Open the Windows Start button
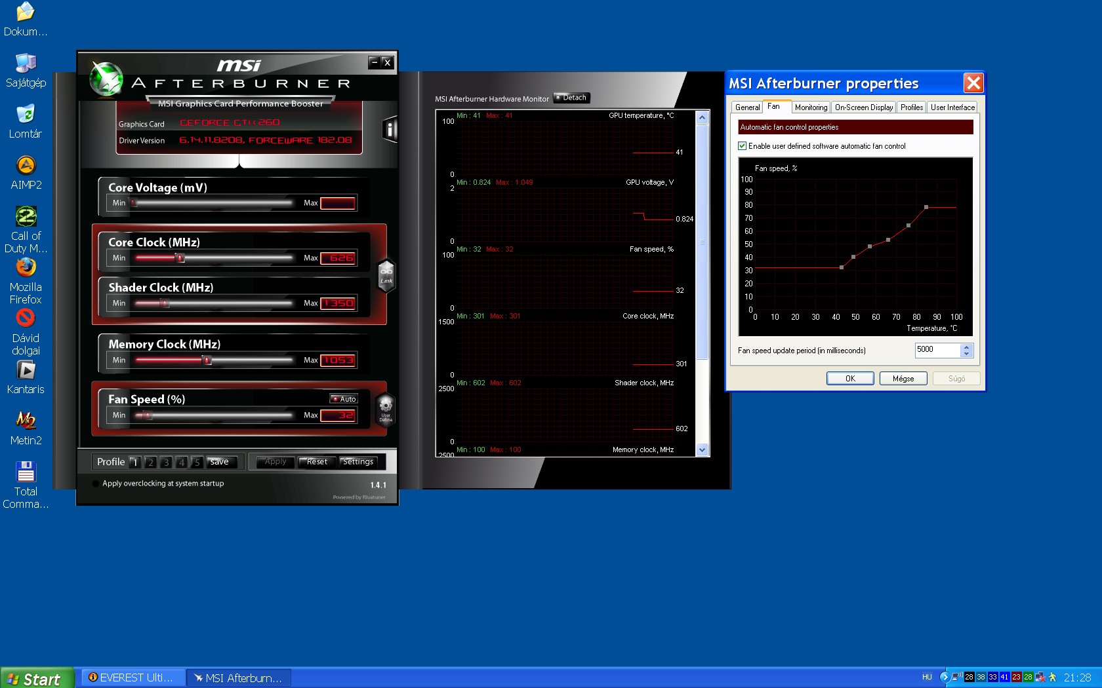Viewport: 1102px width, 688px height. [x=37, y=678]
